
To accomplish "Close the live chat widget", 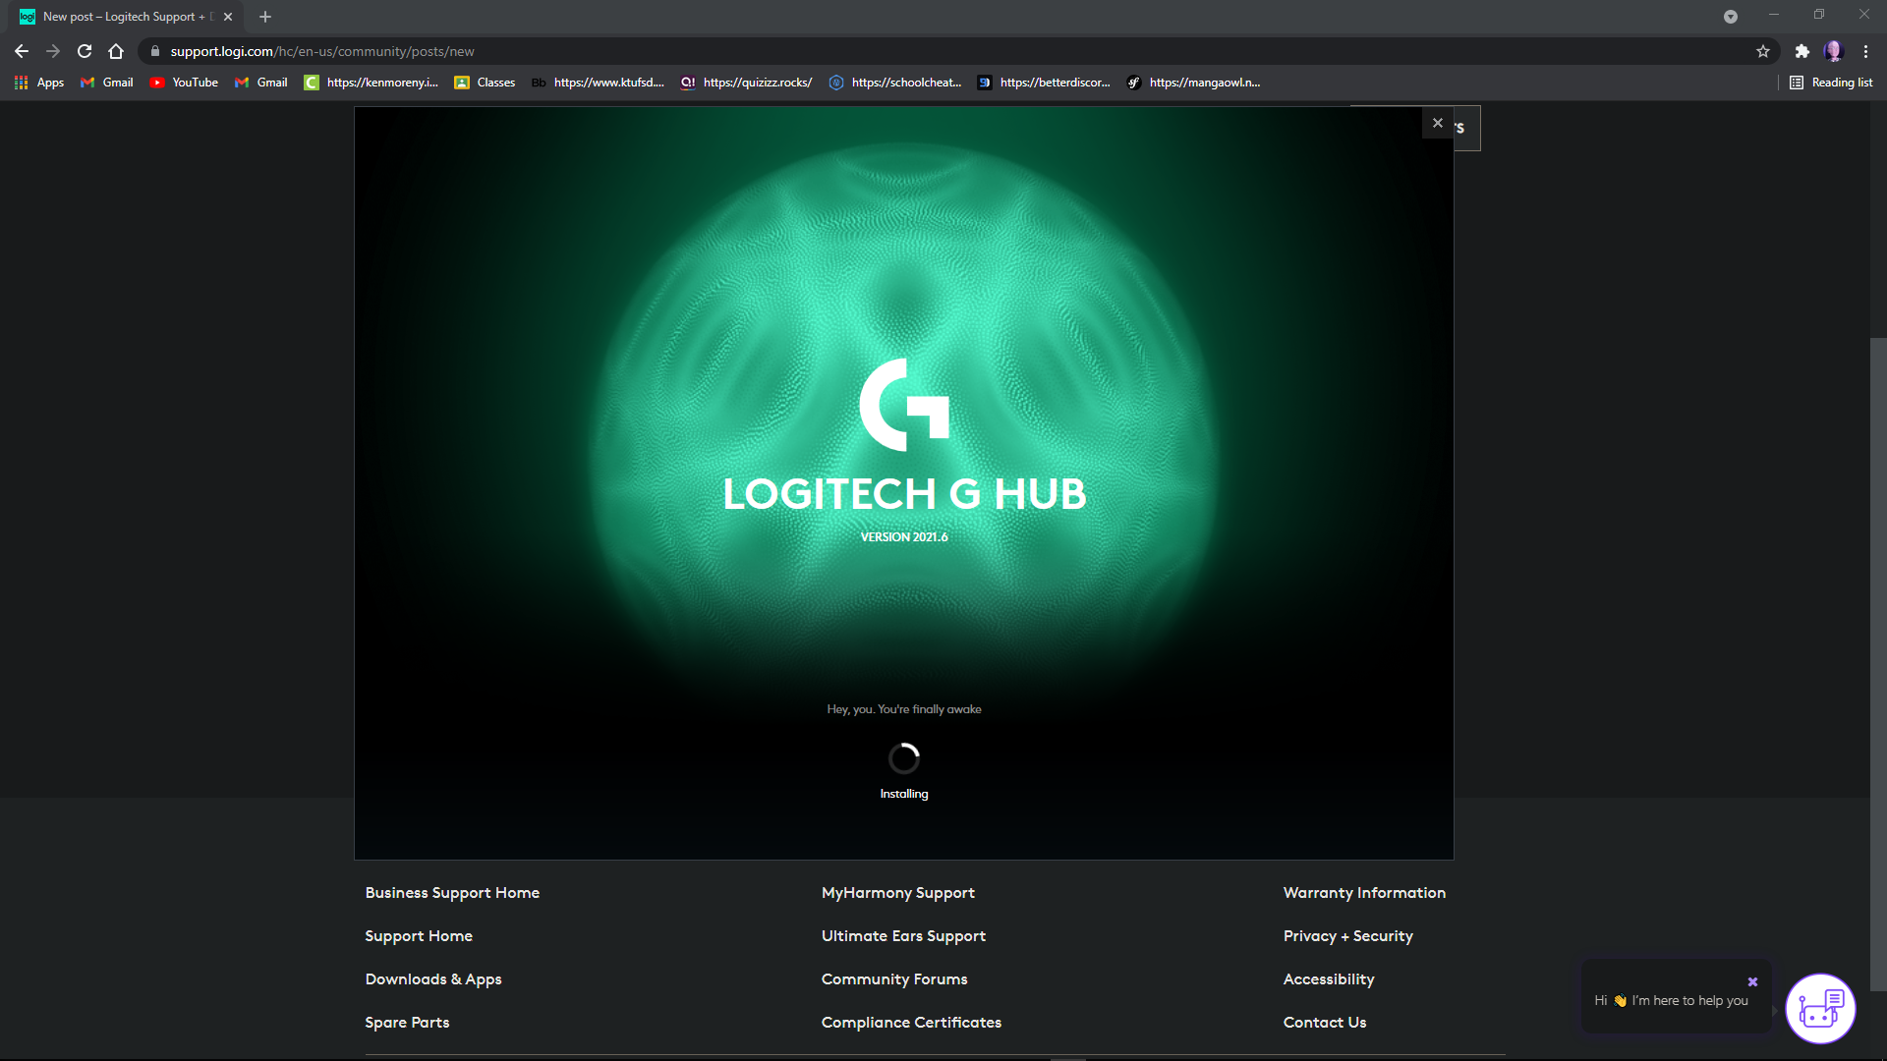I will (x=1752, y=980).
